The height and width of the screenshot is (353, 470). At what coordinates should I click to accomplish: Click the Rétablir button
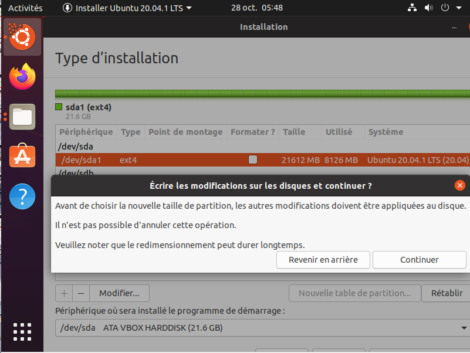pos(447,293)
